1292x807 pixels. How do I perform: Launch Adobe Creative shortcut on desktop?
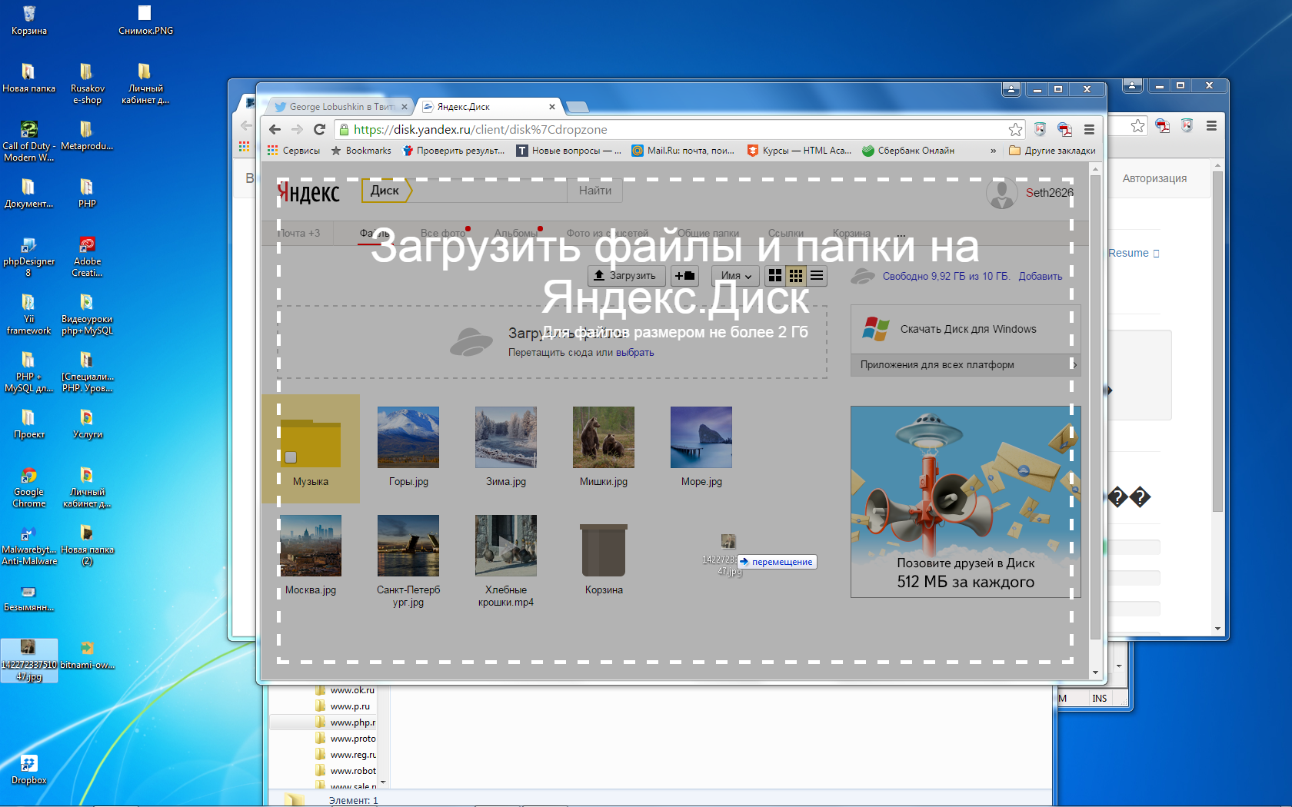click(87, 257)
